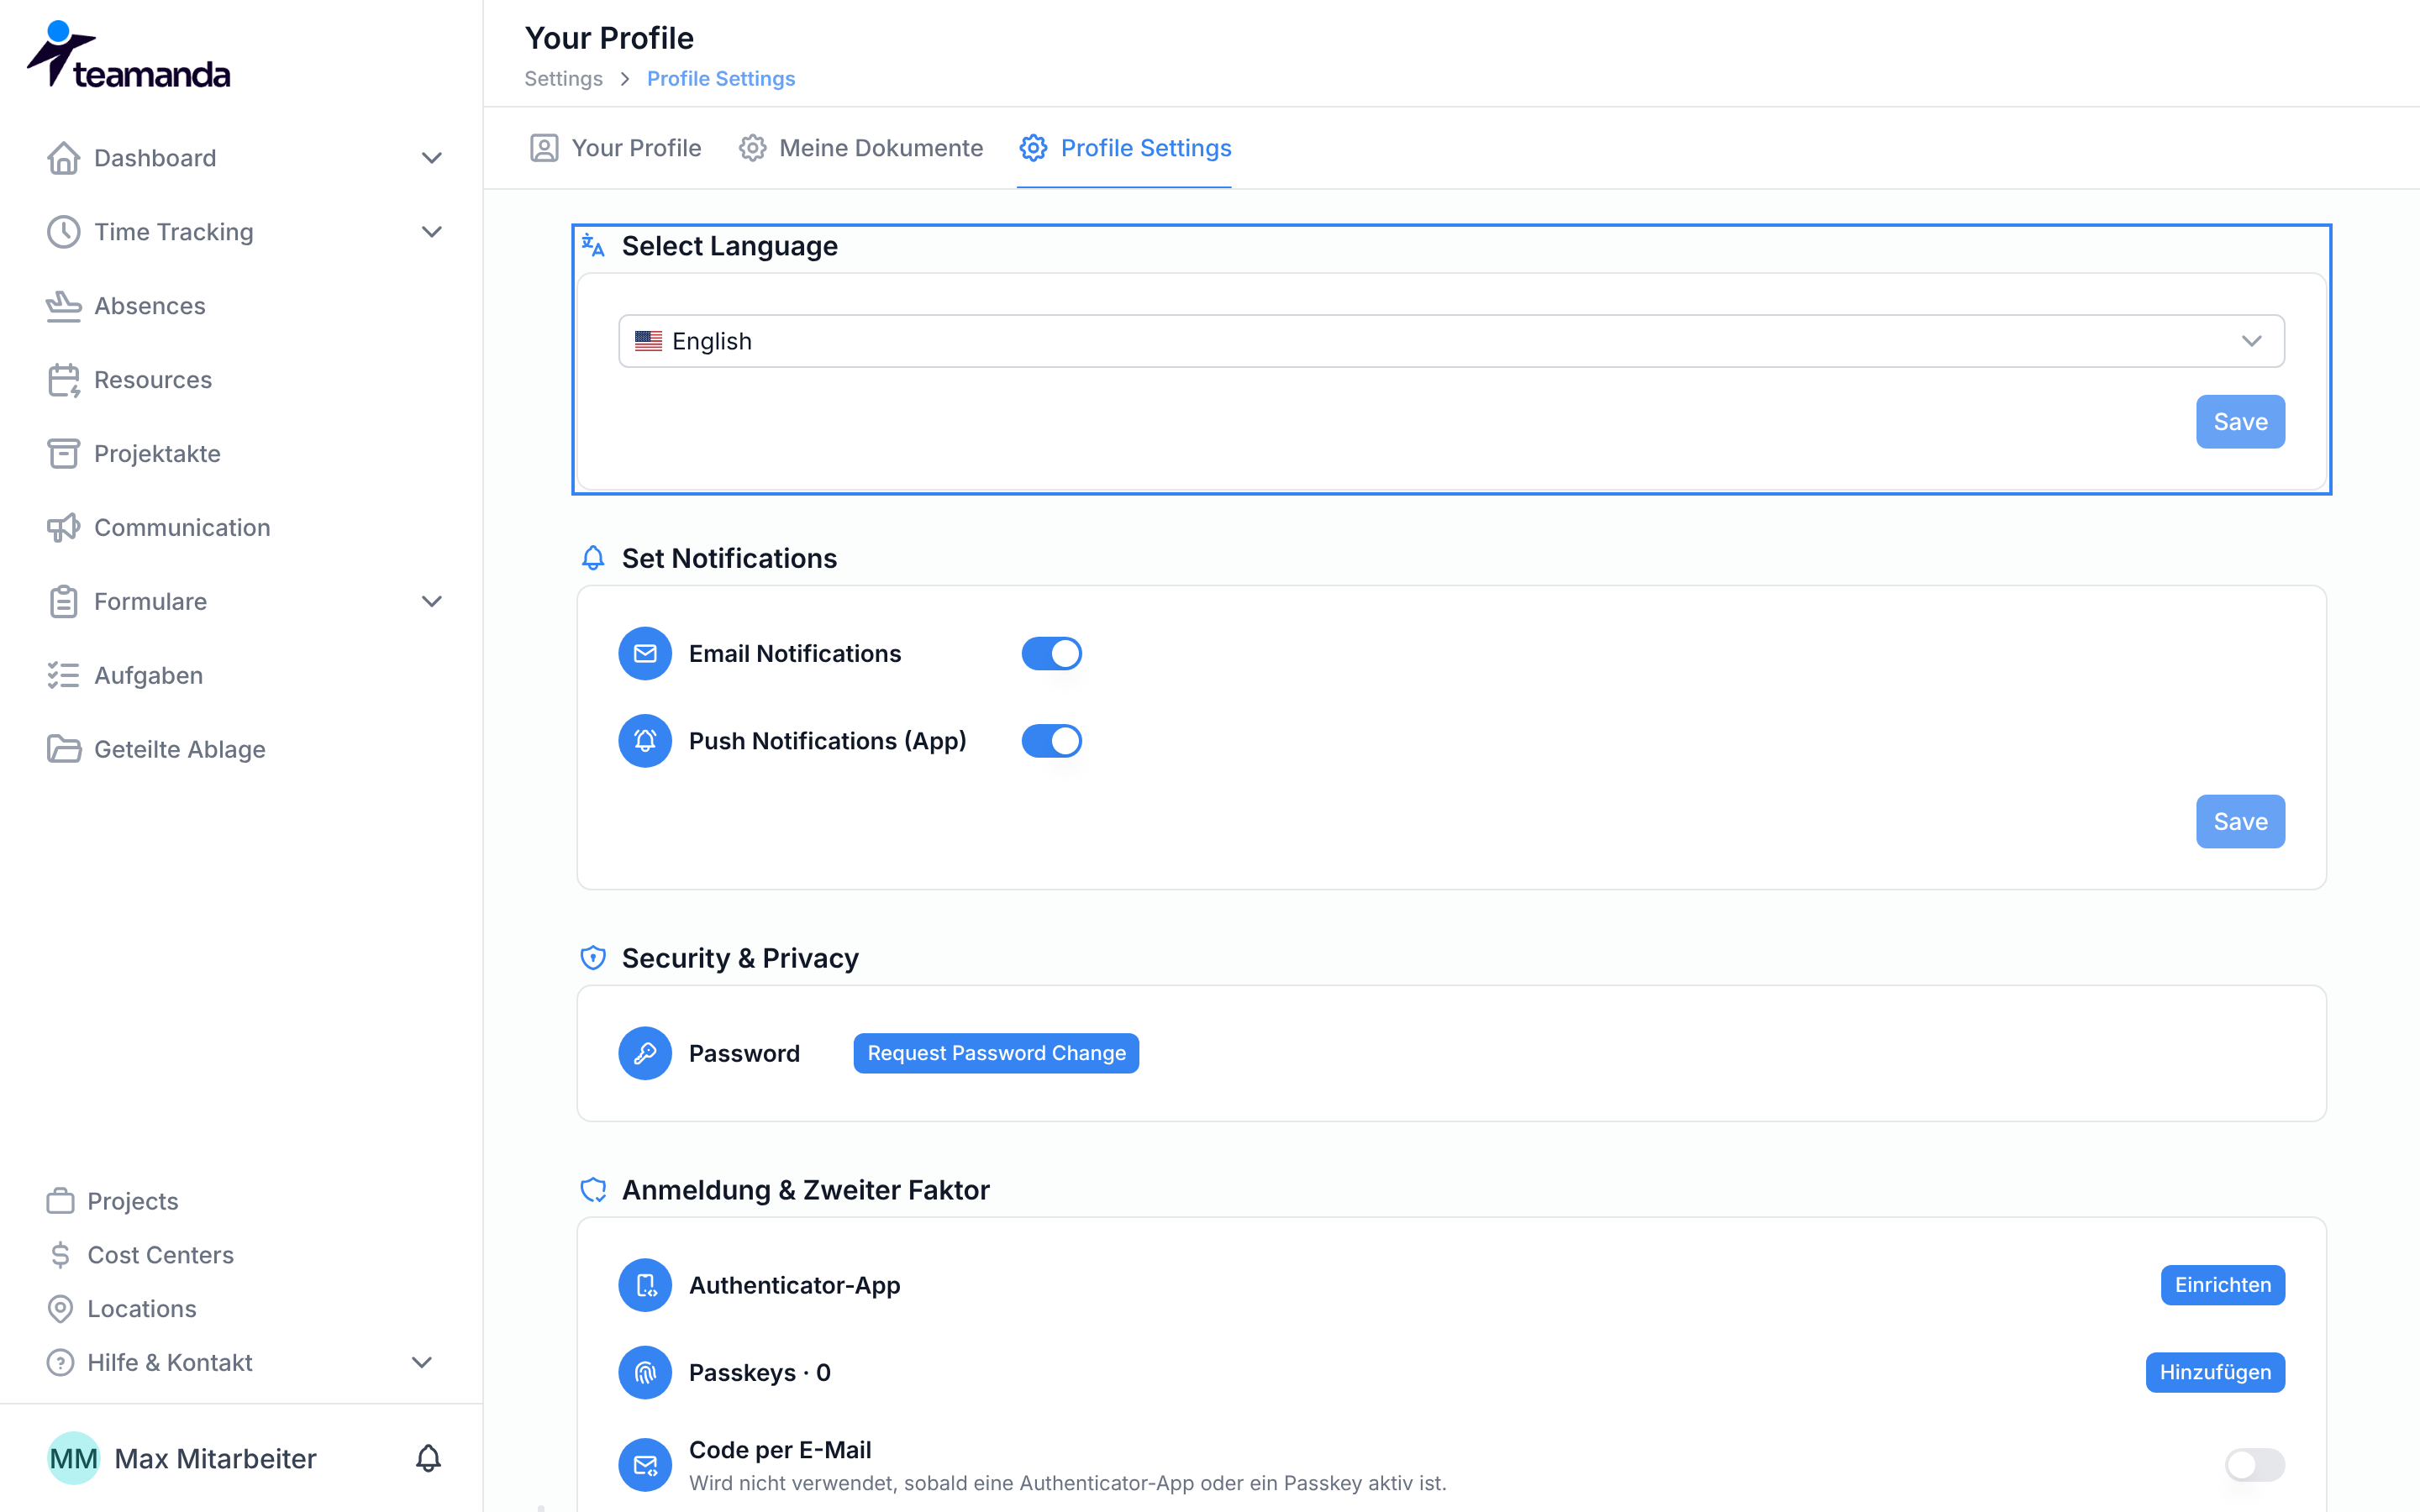Click the Hilfe & Kontakt question mark icon
The image size is (2420, 1512).
(60, 1363)
